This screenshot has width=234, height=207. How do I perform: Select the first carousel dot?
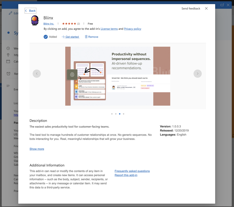(112, 114)
